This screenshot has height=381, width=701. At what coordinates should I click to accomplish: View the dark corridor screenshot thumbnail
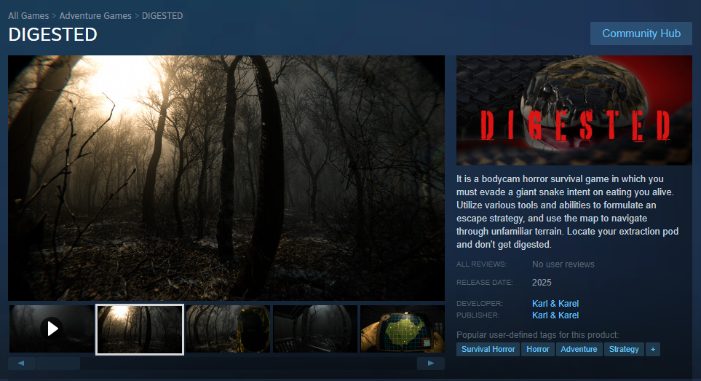coord(315,329)
